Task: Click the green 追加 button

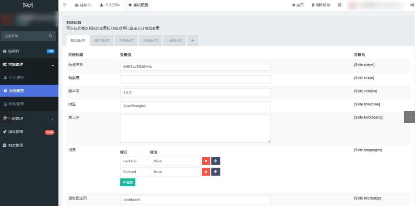Action: click(127, 182)
